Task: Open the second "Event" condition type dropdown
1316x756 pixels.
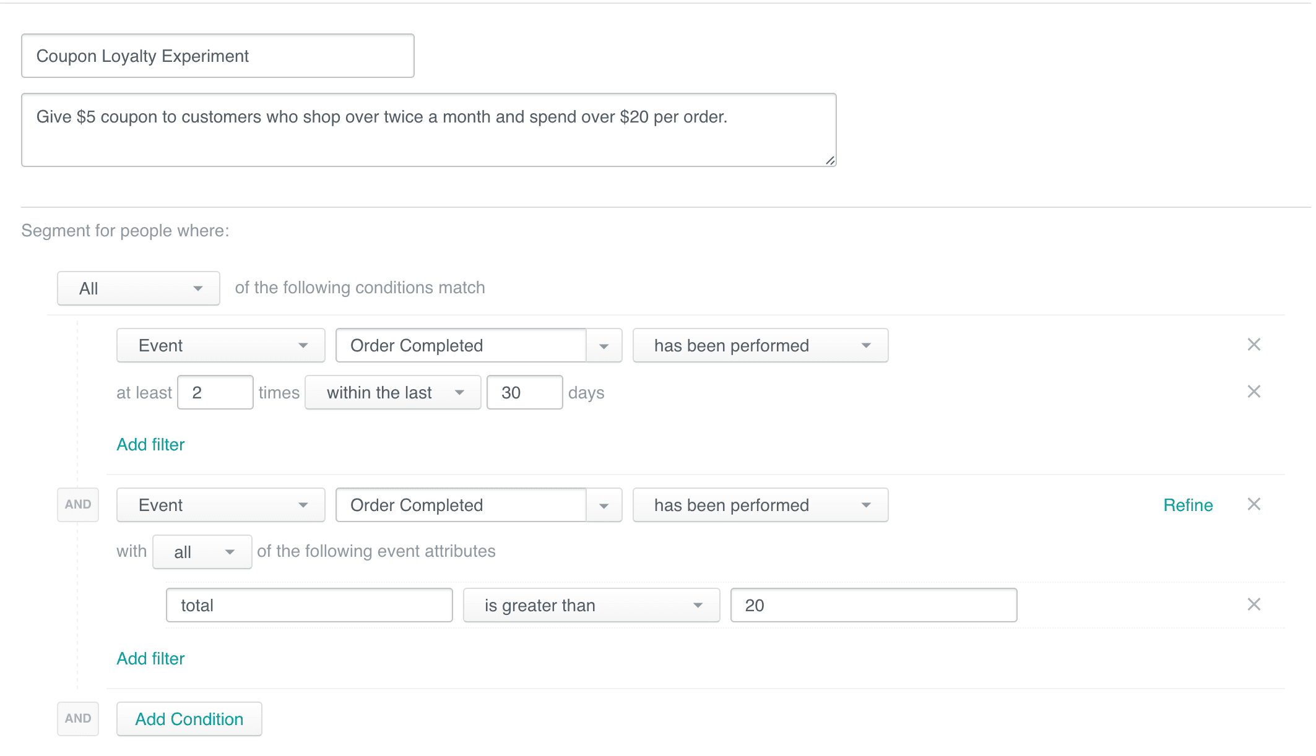Action: pyautogui.click(x=220, y=505)
